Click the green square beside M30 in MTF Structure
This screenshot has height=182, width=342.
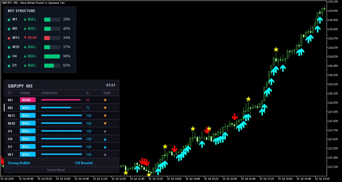point(9,47)
